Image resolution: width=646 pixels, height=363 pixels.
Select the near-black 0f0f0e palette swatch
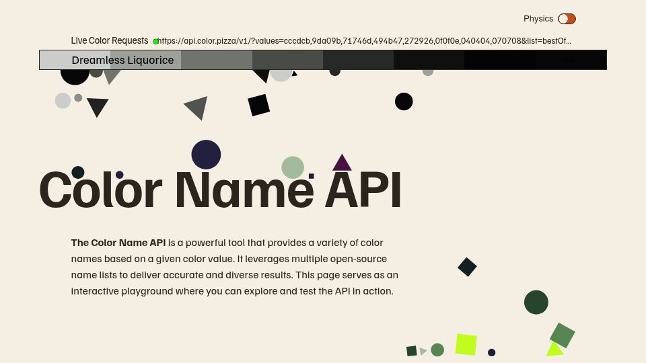429,60
